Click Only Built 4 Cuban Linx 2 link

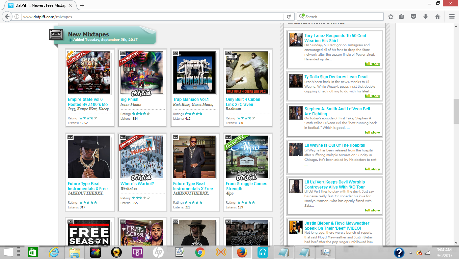243,102
